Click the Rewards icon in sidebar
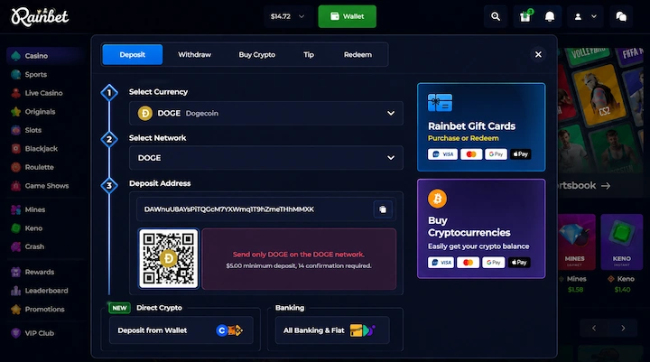The height and width of the screenshot is (362, 650). point(15,272)
